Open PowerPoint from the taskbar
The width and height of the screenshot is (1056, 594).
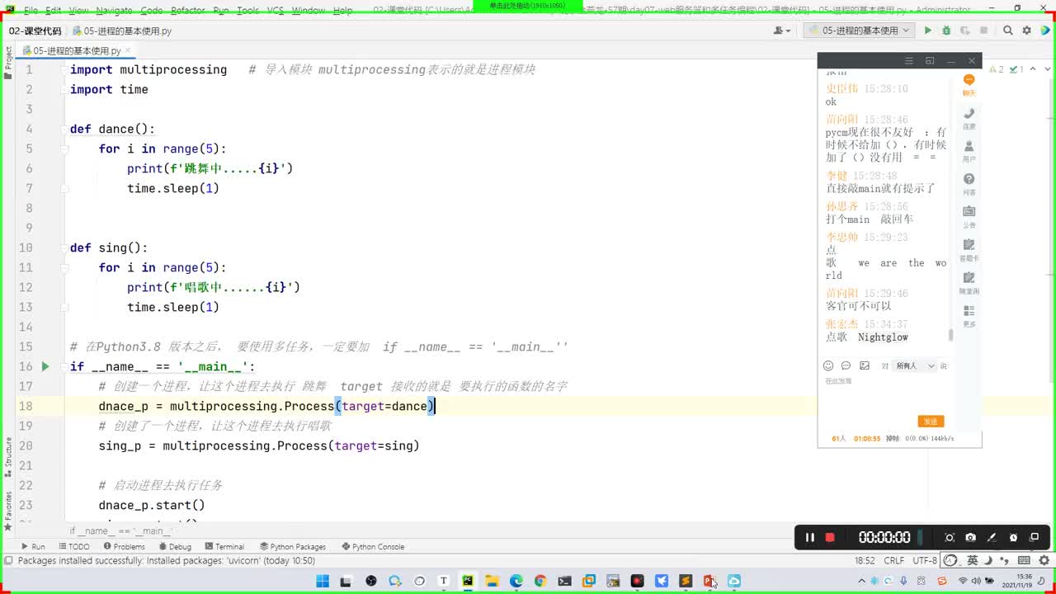709,581
